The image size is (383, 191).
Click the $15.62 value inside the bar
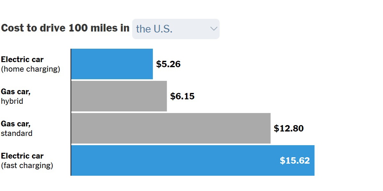[x=295, y=161]
